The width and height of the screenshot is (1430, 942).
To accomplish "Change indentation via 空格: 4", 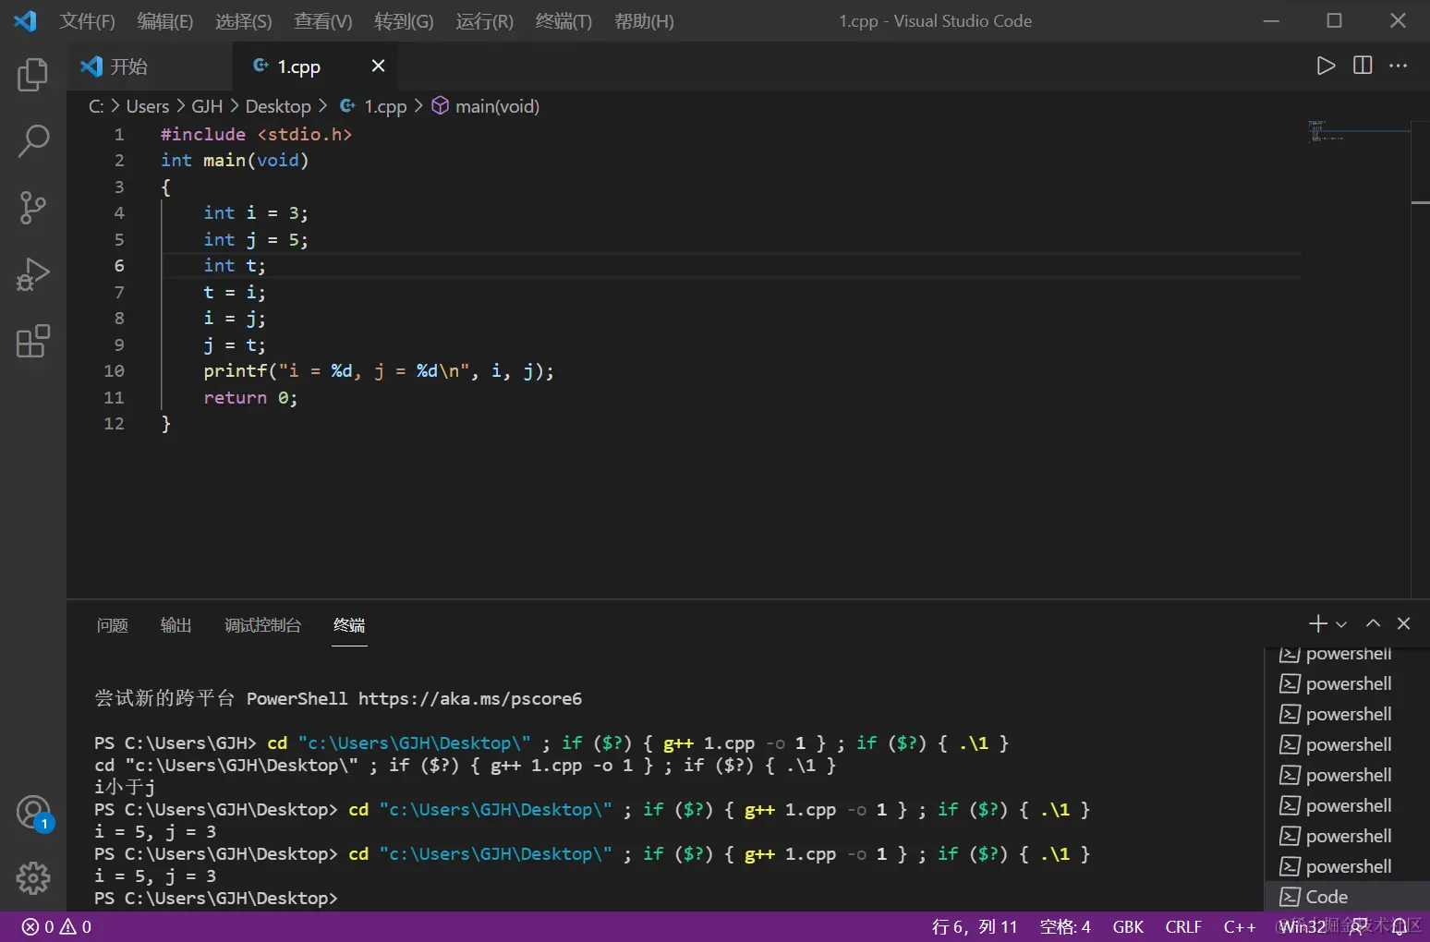I will click(x=1065, y=926).
